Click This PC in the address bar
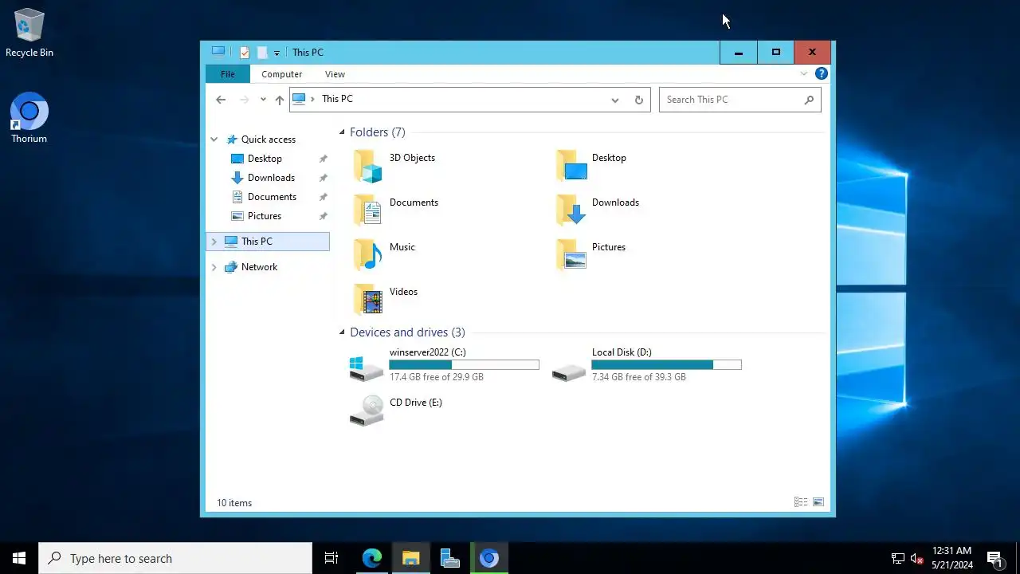The width and height of the screenshot is (1020, 574). pyautogui.click(x=337, y=99)
